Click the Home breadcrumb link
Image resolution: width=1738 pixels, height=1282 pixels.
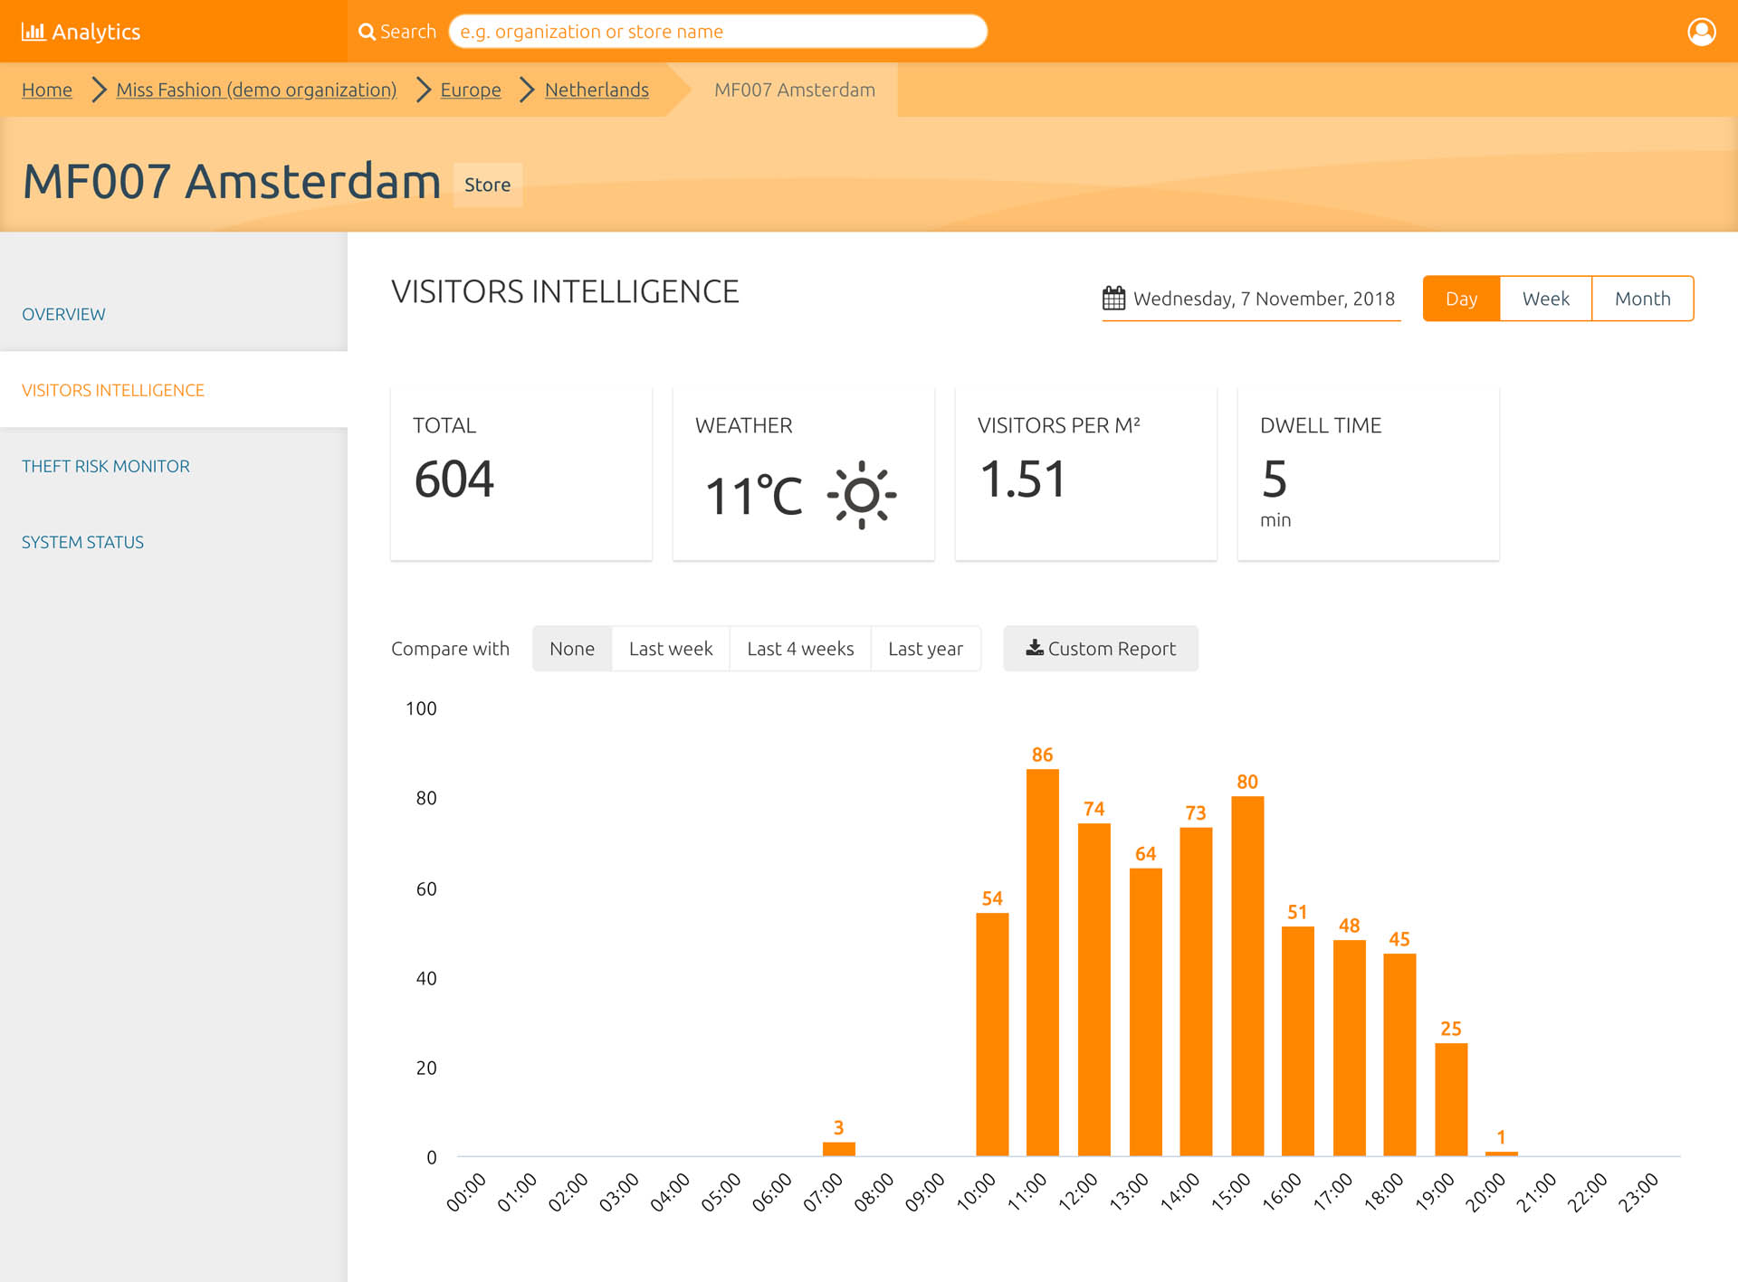pos(47,90)
